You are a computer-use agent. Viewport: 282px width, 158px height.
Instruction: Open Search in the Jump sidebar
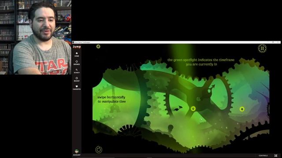coord(77,71)
